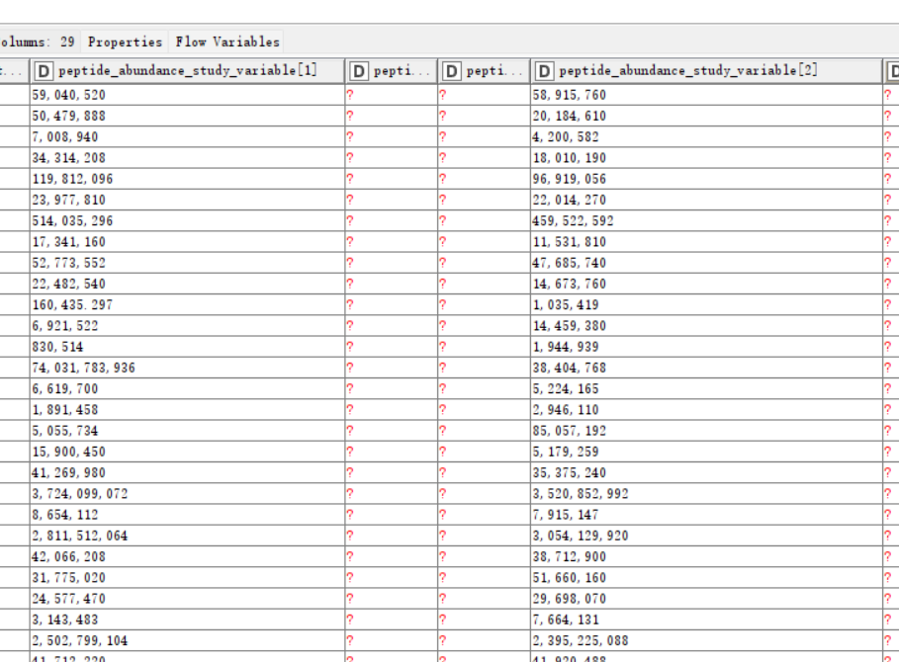899x662 pixels.
Task: Select cell with value 58,915,760
Action: point(706,95)
